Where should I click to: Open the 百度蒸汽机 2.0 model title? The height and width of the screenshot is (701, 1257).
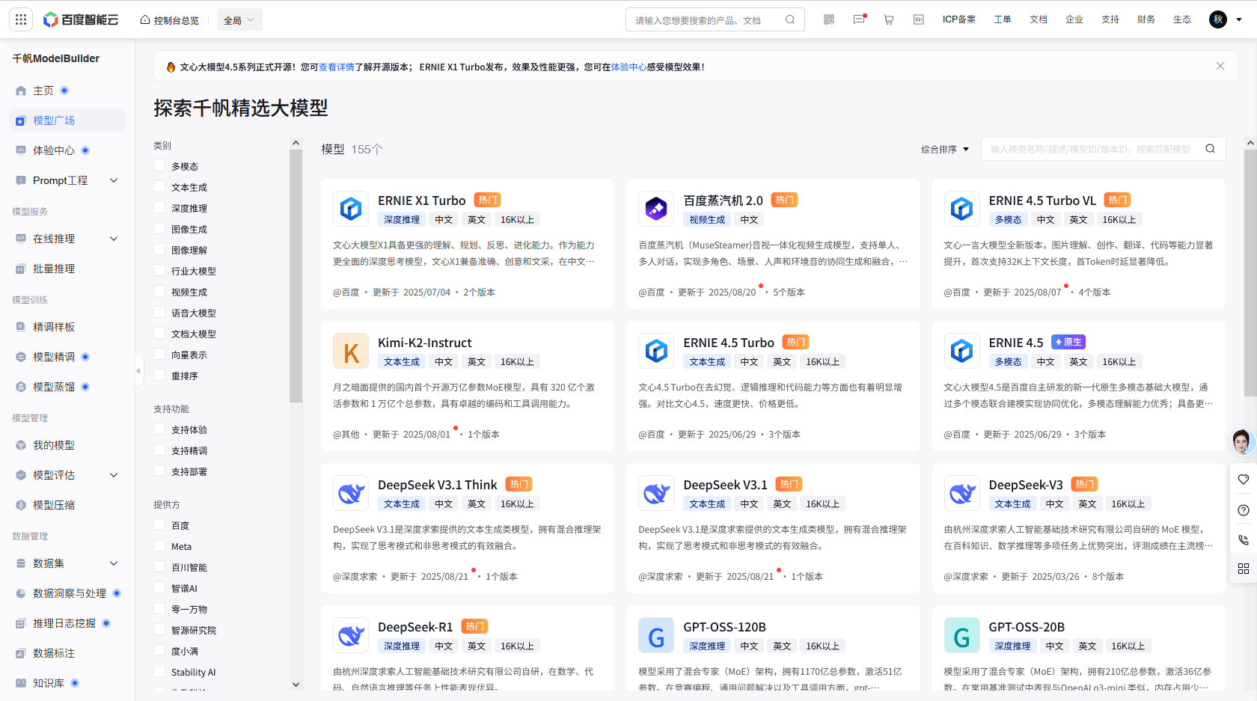[x=723, y=200]
